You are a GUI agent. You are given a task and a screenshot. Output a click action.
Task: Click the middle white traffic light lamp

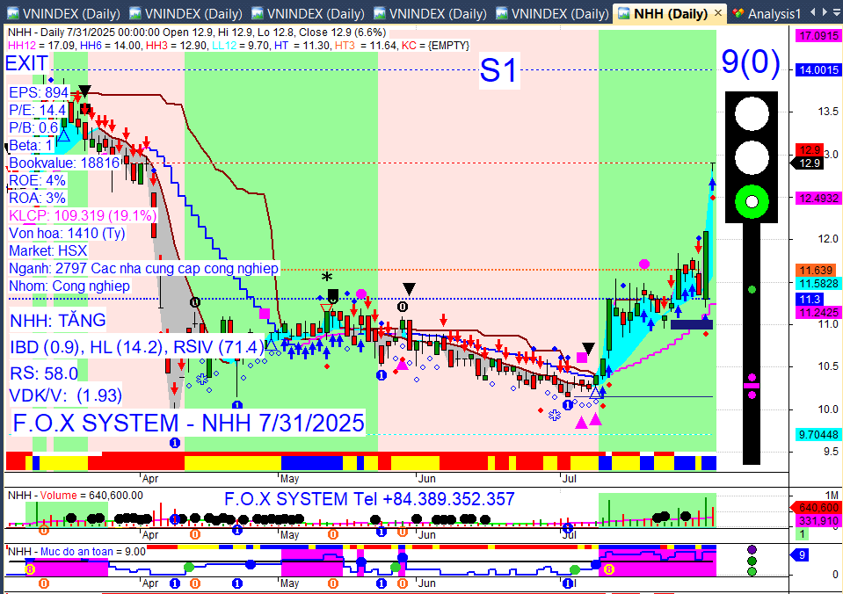751,157
